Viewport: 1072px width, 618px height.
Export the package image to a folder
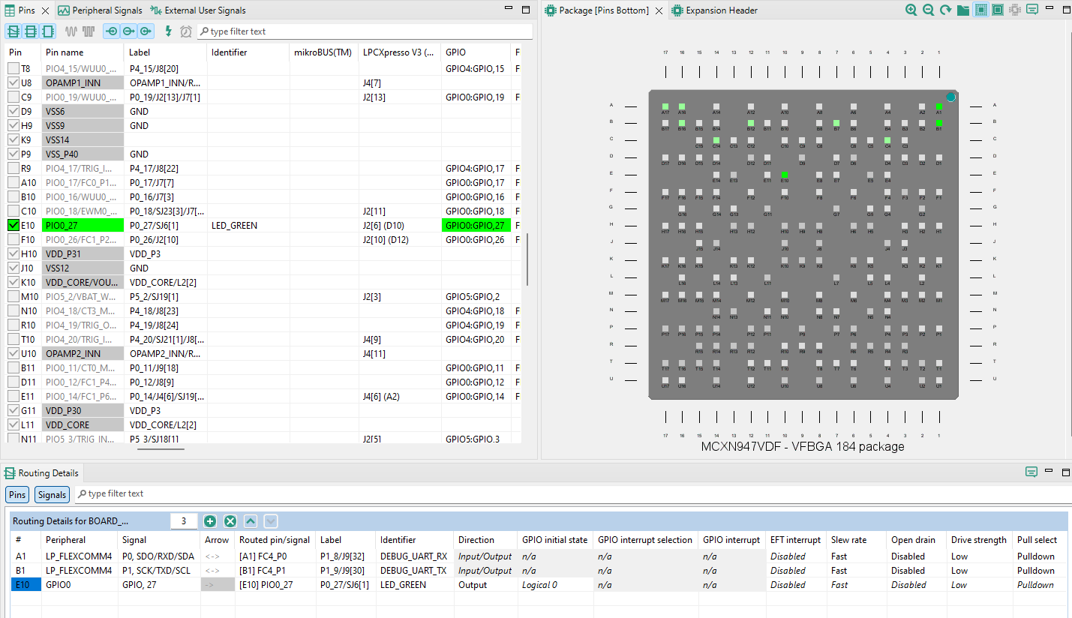963,10
